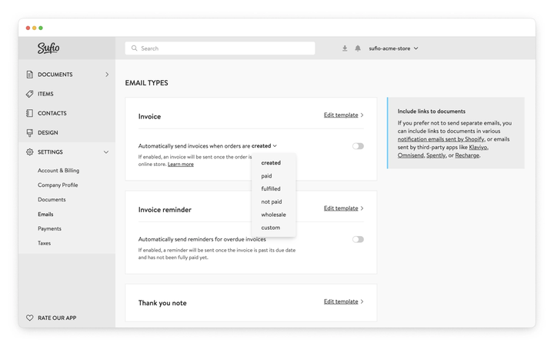Choose 'created' in the dropdown list

tap(271, 163)
